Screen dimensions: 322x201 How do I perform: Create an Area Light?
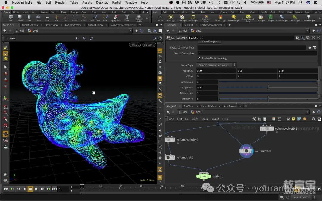click(193, 18)
